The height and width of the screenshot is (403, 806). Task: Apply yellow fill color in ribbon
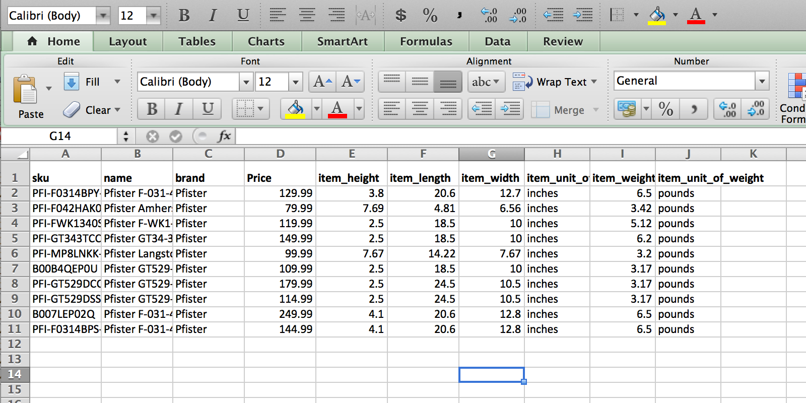[x=295, y=109]
